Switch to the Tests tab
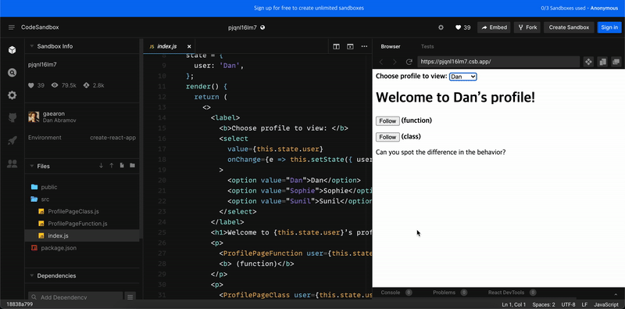 pos(427,47)
